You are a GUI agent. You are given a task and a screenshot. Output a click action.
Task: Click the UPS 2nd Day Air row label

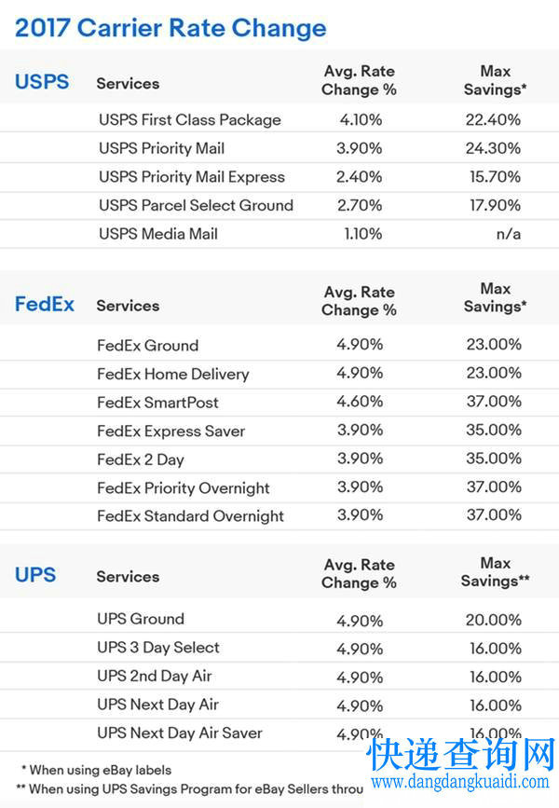tap(154, 676)
